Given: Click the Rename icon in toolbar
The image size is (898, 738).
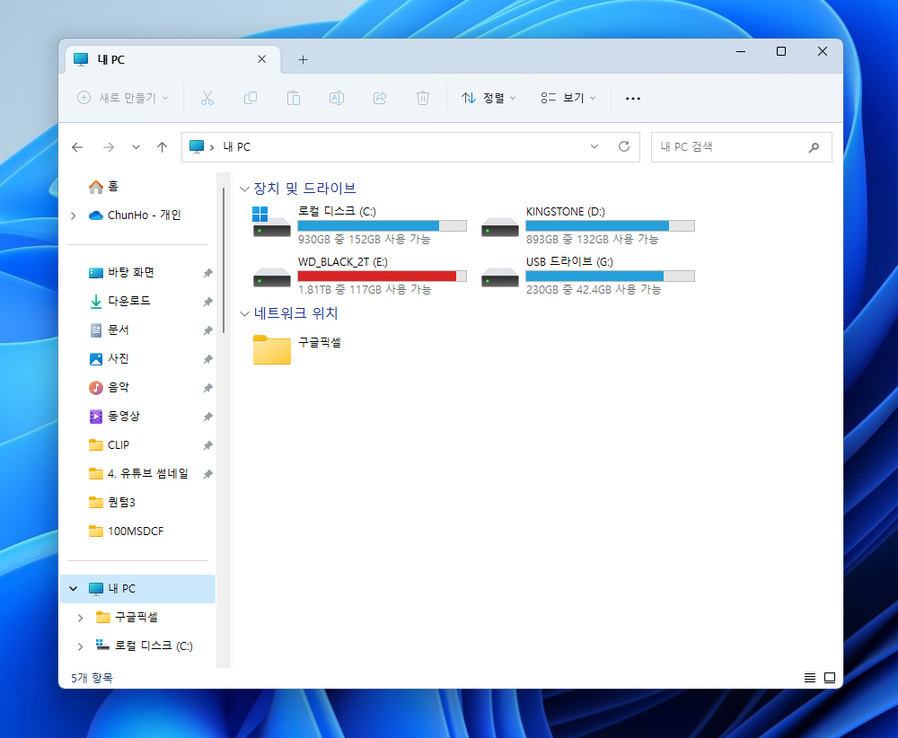Looking at the screenshot, I should (x=337, y=98).
